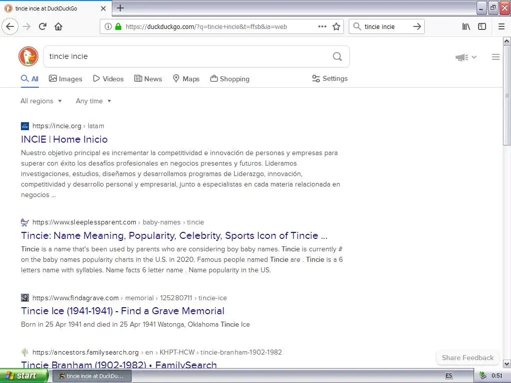Click the sleeplessparent.com stroller favicon
The height and width of the screenshot is (383, 511).
pos(25,222)
